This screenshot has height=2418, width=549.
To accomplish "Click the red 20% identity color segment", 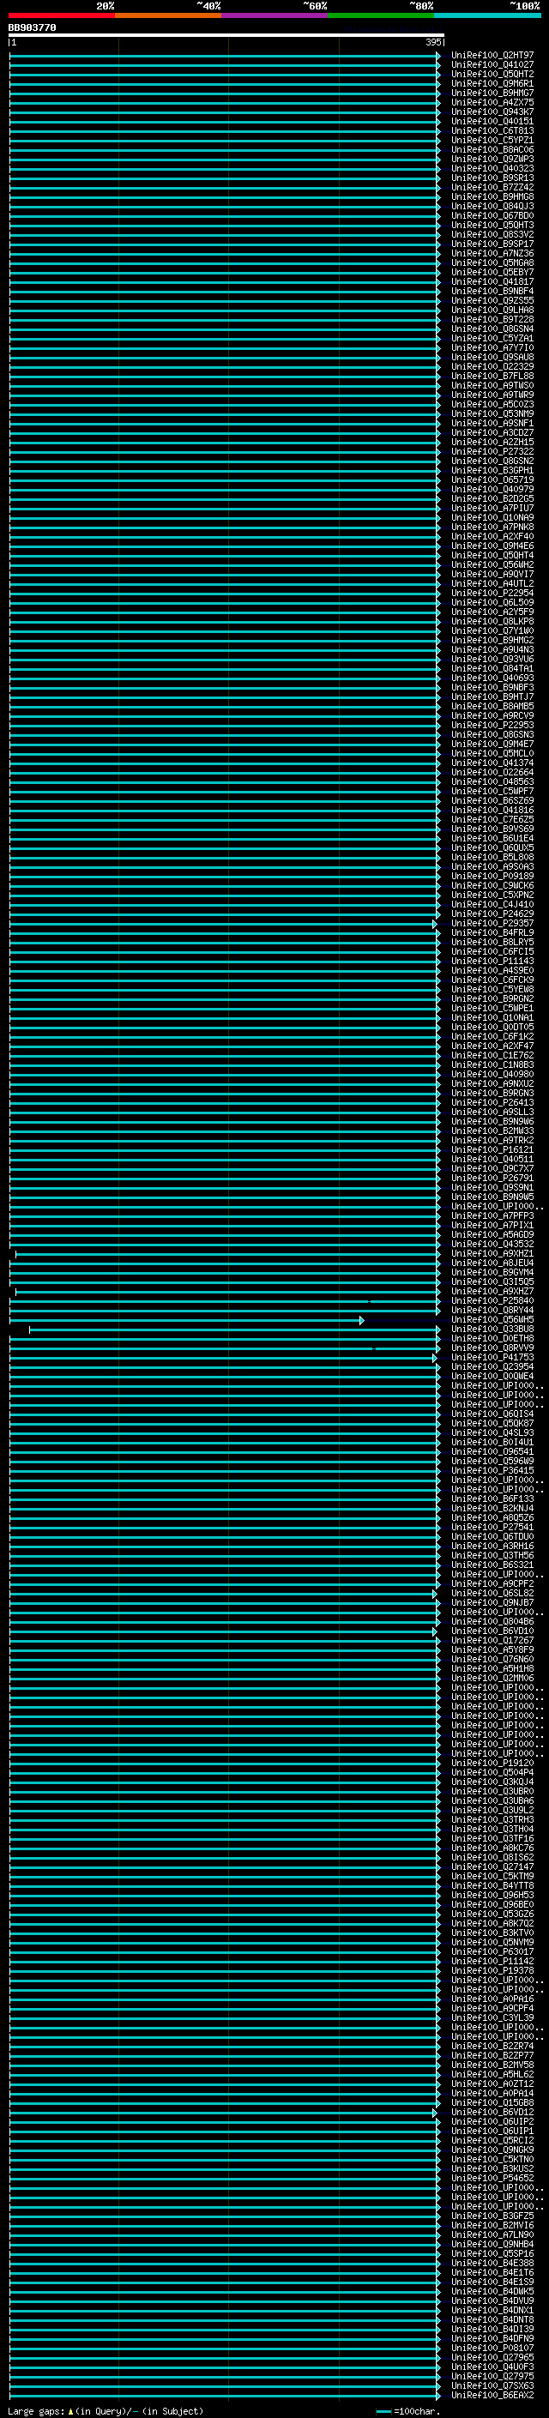I will click(61, 15).
